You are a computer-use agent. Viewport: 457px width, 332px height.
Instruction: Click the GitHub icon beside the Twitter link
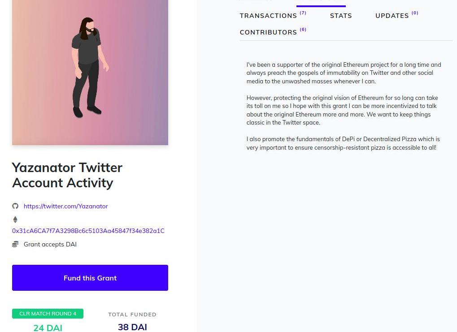click(x=15, y=206)
